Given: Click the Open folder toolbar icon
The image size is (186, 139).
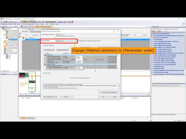Looking at the screenshot, I should click(4, 22).
